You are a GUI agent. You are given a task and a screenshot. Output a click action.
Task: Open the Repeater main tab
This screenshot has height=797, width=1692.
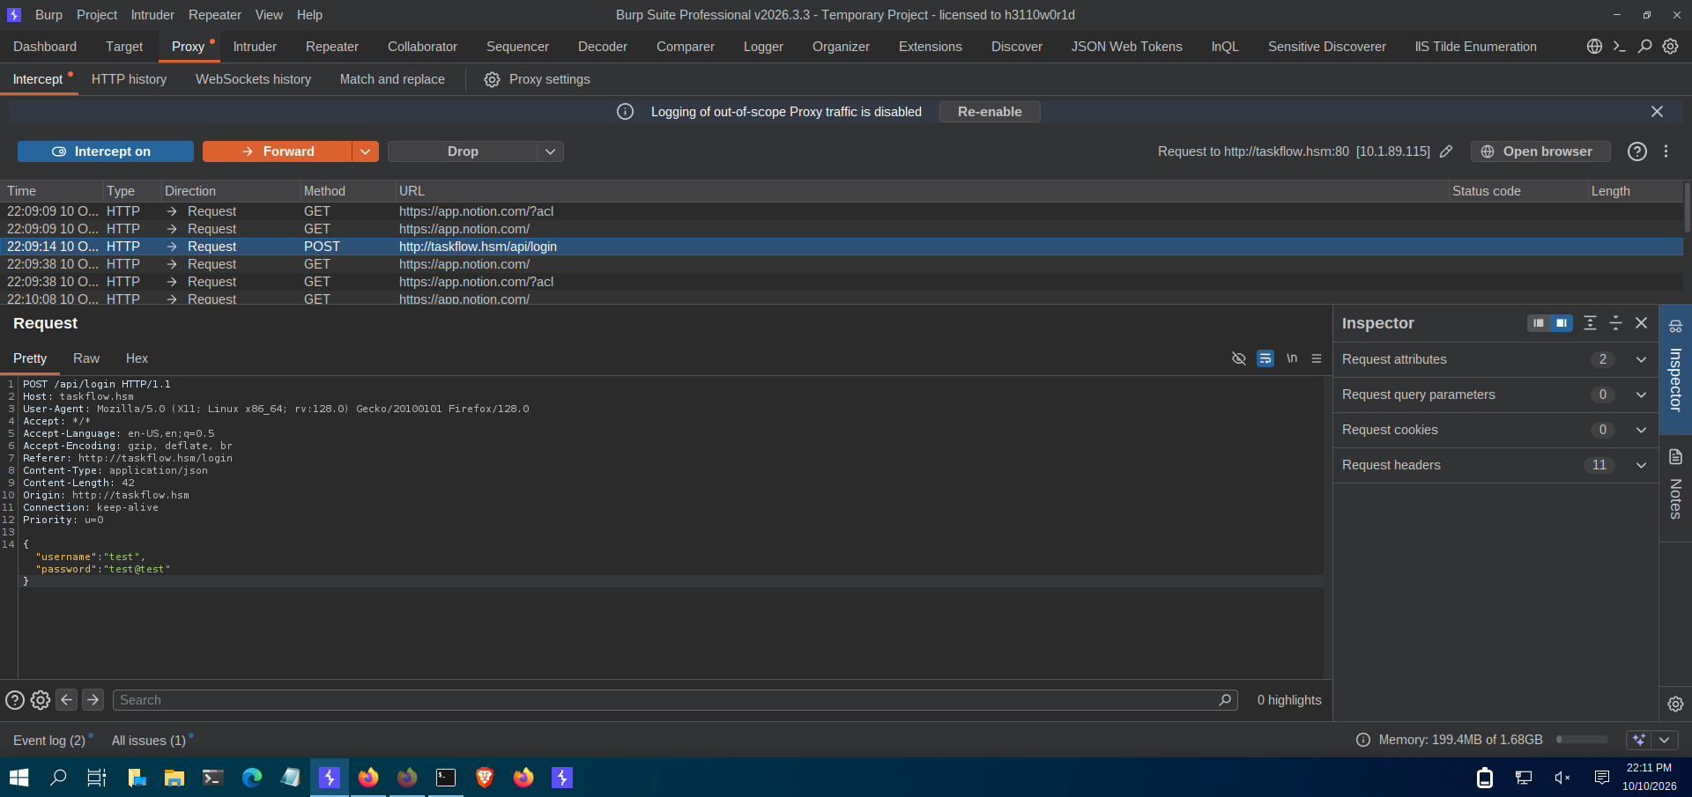click(x=332, y=47)
